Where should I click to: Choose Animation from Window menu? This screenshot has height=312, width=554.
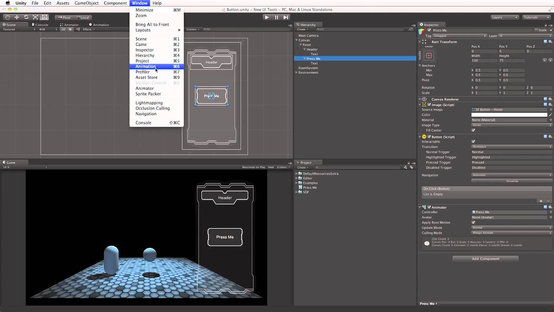156,66
